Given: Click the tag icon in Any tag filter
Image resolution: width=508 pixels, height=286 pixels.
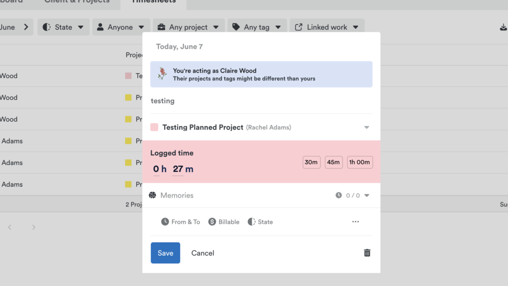Looking at the screenshot, I should [236, 27].
